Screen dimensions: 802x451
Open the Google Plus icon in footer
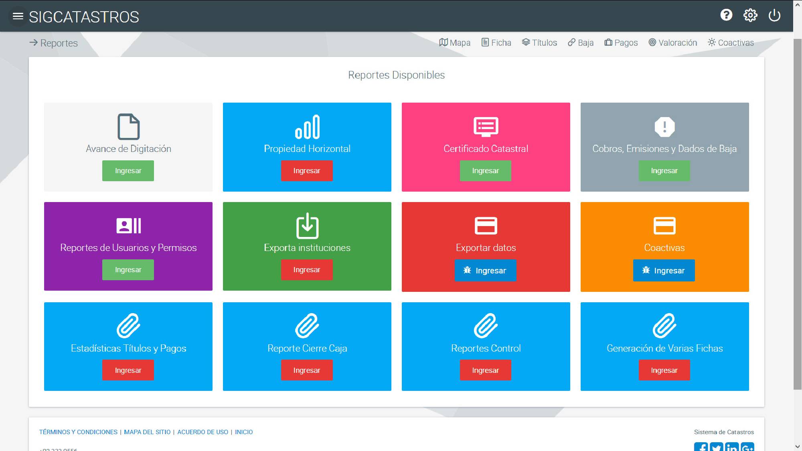tap(747, 447)
